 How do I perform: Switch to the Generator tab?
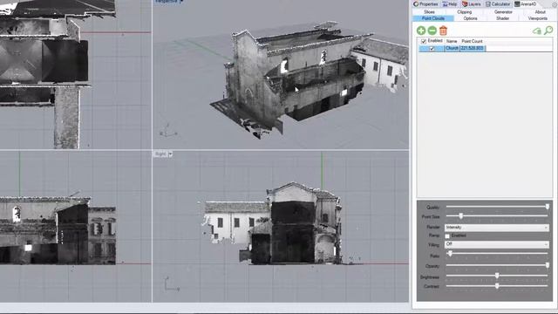(x=503, y=11)
